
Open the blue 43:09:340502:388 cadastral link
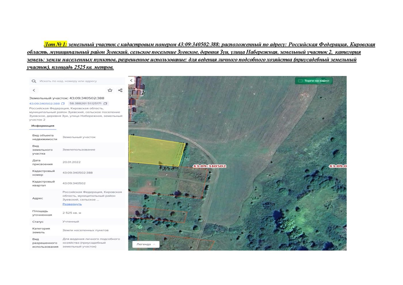[44, 104]
